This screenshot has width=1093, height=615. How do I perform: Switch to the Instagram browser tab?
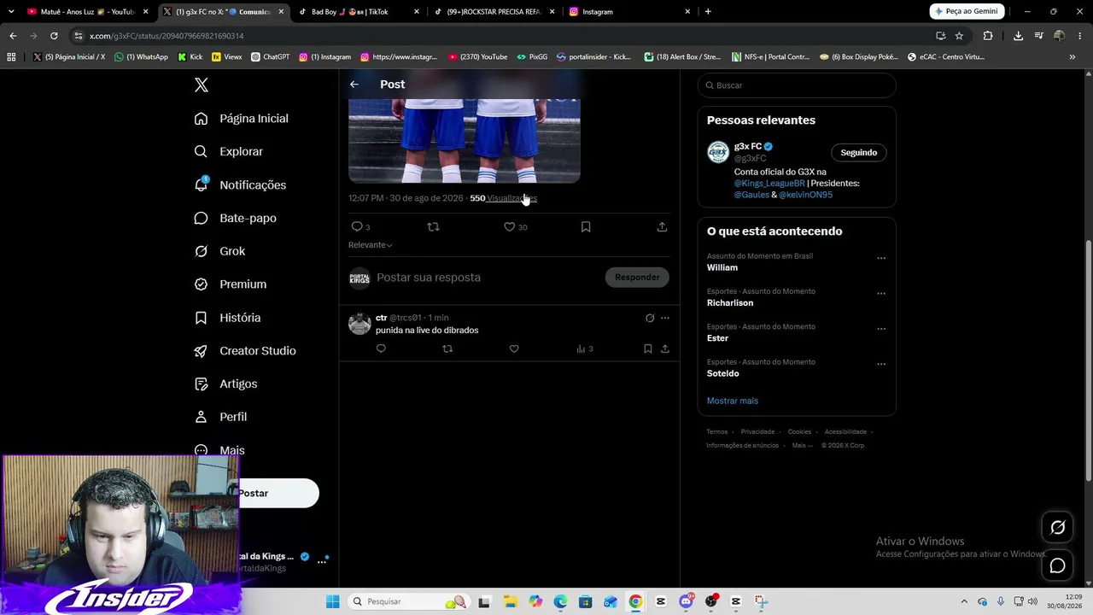pyautogui.click(x=629, y=12)
